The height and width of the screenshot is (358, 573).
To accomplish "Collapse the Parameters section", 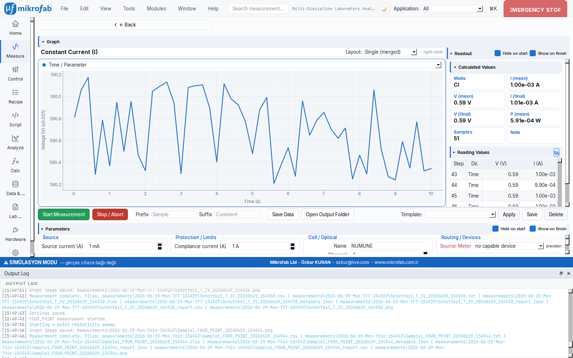I will click(42, 229).
